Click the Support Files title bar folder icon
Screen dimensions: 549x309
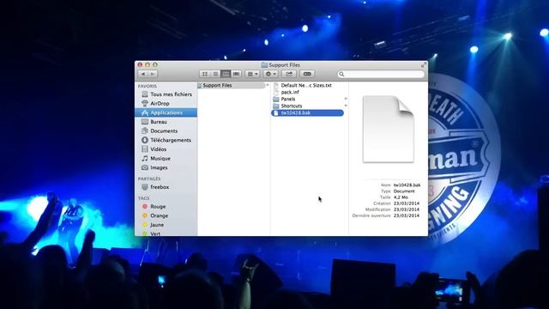click(x=264, y=65)
